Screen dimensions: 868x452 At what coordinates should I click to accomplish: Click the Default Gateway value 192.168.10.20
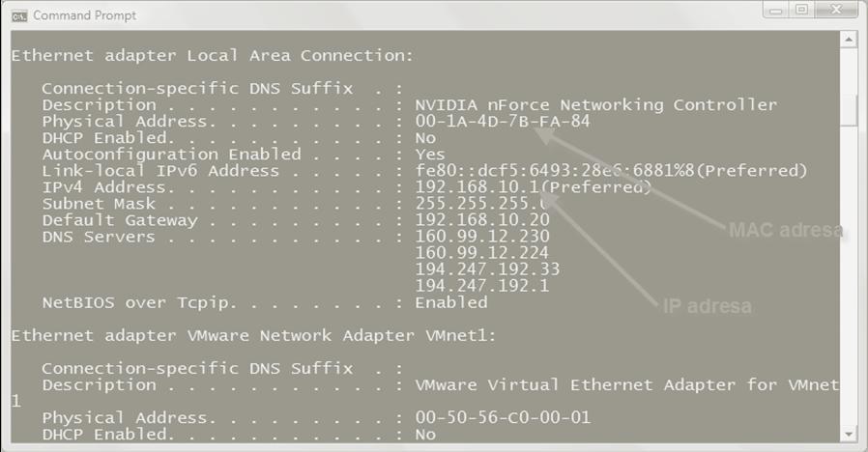pyautogui.click(x=482, y=219)
